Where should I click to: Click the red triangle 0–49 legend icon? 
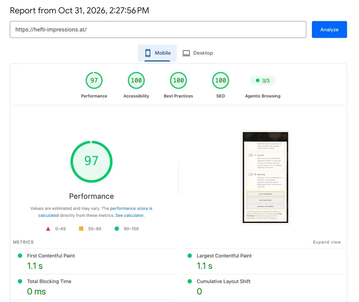coord(48,229)
